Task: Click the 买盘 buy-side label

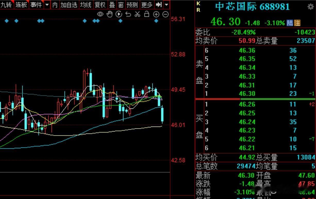Action: pyautogui.click(x=199, y=126)
